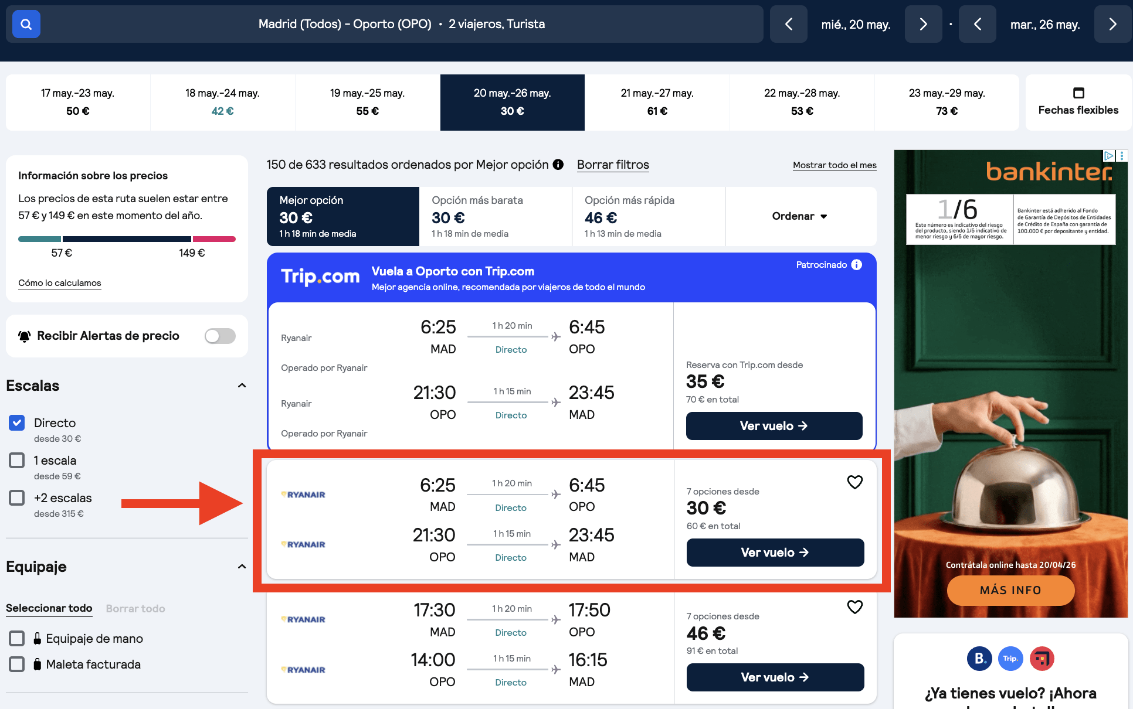
Task: Go to previous return date arrow
Action: coord(978,24)
